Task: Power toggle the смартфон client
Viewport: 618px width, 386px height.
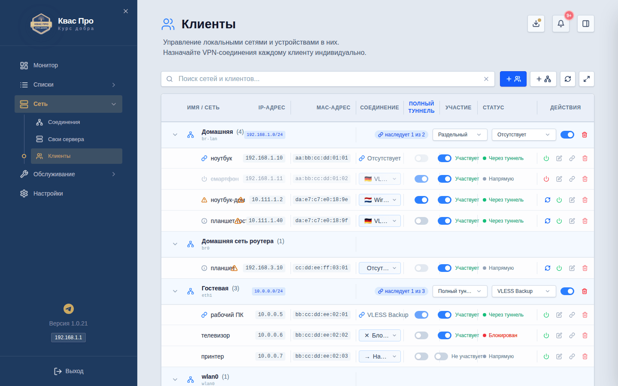Action: pyautogui.click(x=546, y=179)
